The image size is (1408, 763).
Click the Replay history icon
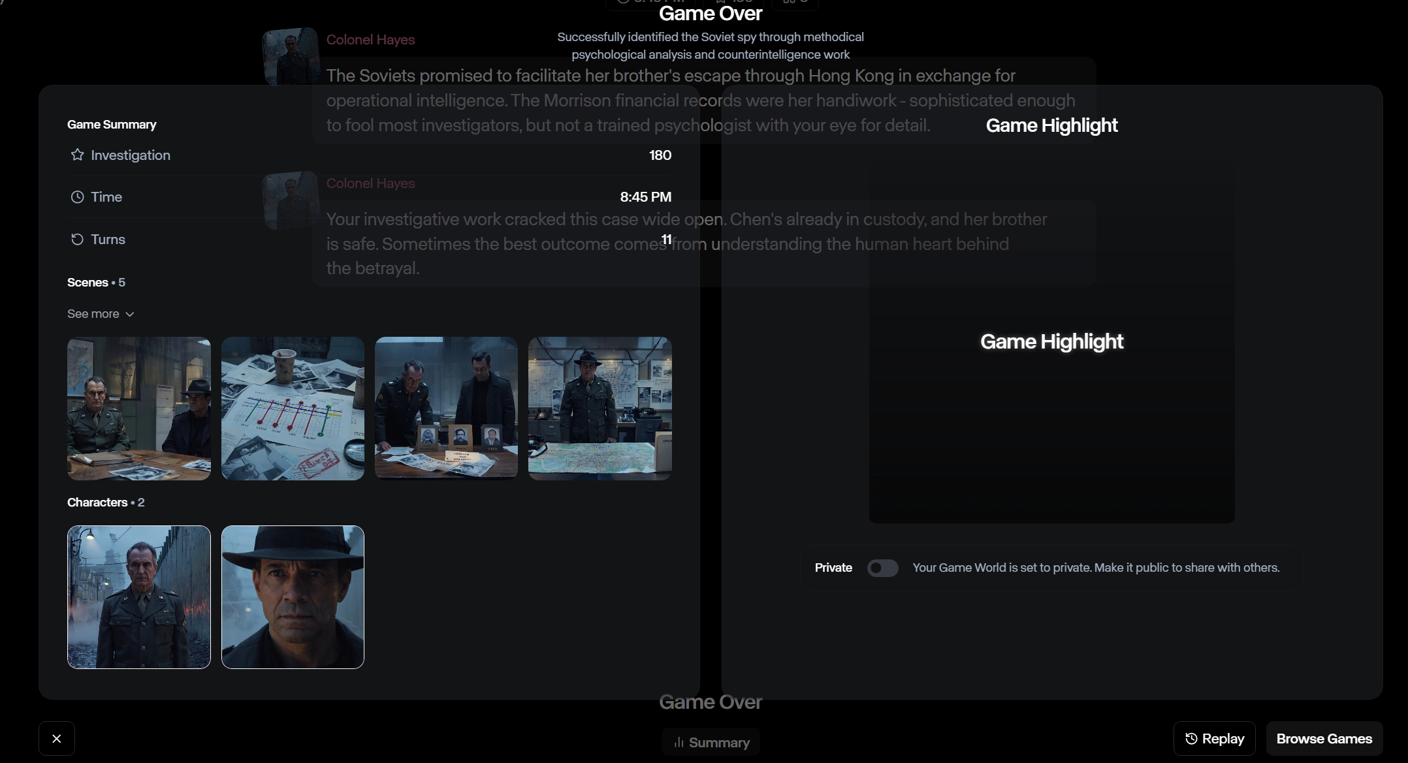[1191, 739]
